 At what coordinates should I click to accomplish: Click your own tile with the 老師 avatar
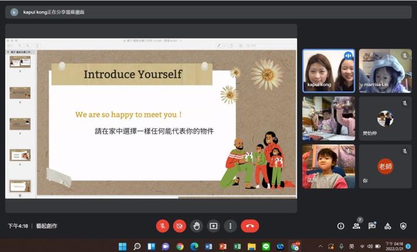pos(385,166)
